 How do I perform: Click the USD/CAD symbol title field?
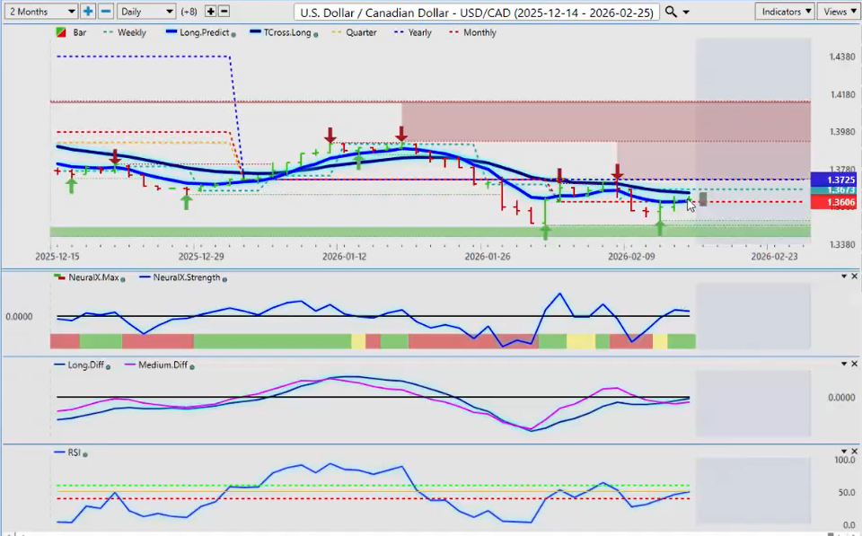click(x=476, y=12)
